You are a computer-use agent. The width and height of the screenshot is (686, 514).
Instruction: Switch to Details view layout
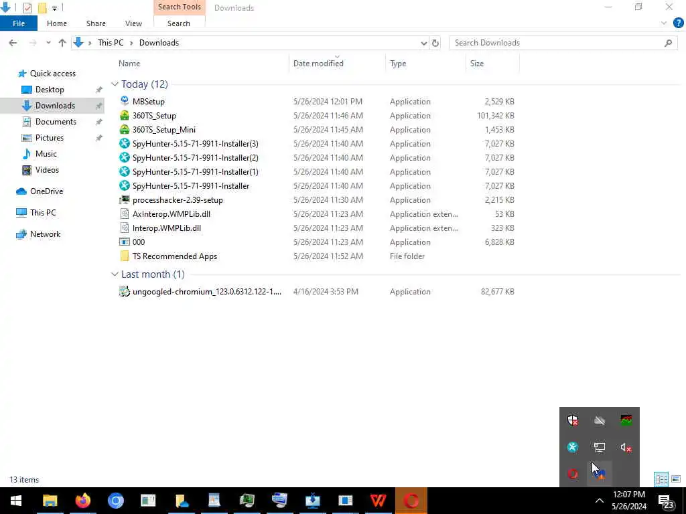pyautogui.click(x=661, y=479)
